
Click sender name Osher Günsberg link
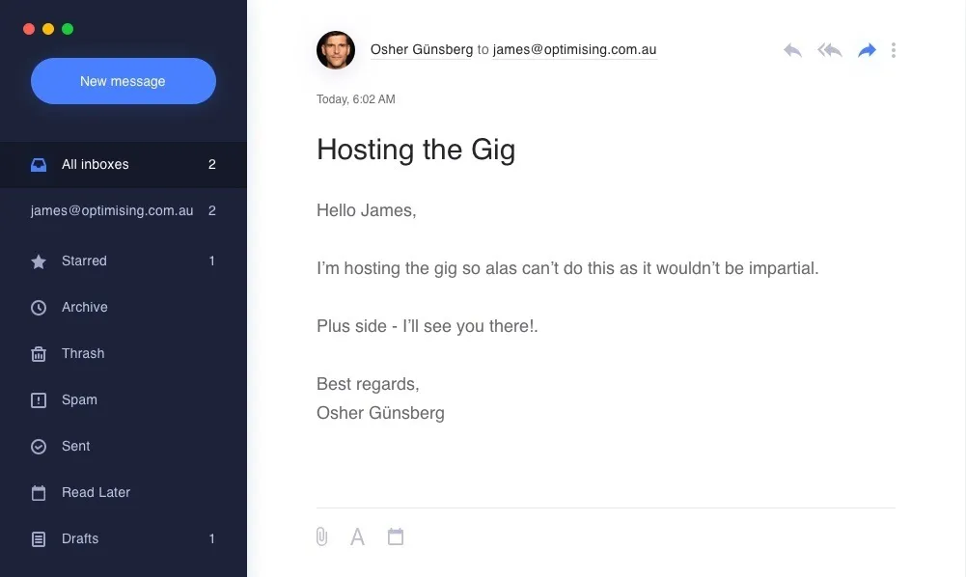[422, 50]
